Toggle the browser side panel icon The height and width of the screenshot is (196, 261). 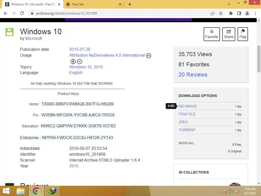[239, 13]
